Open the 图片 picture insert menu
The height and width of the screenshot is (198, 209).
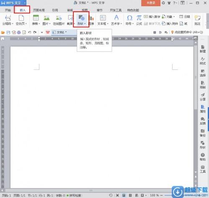click(x=46, y=20)
